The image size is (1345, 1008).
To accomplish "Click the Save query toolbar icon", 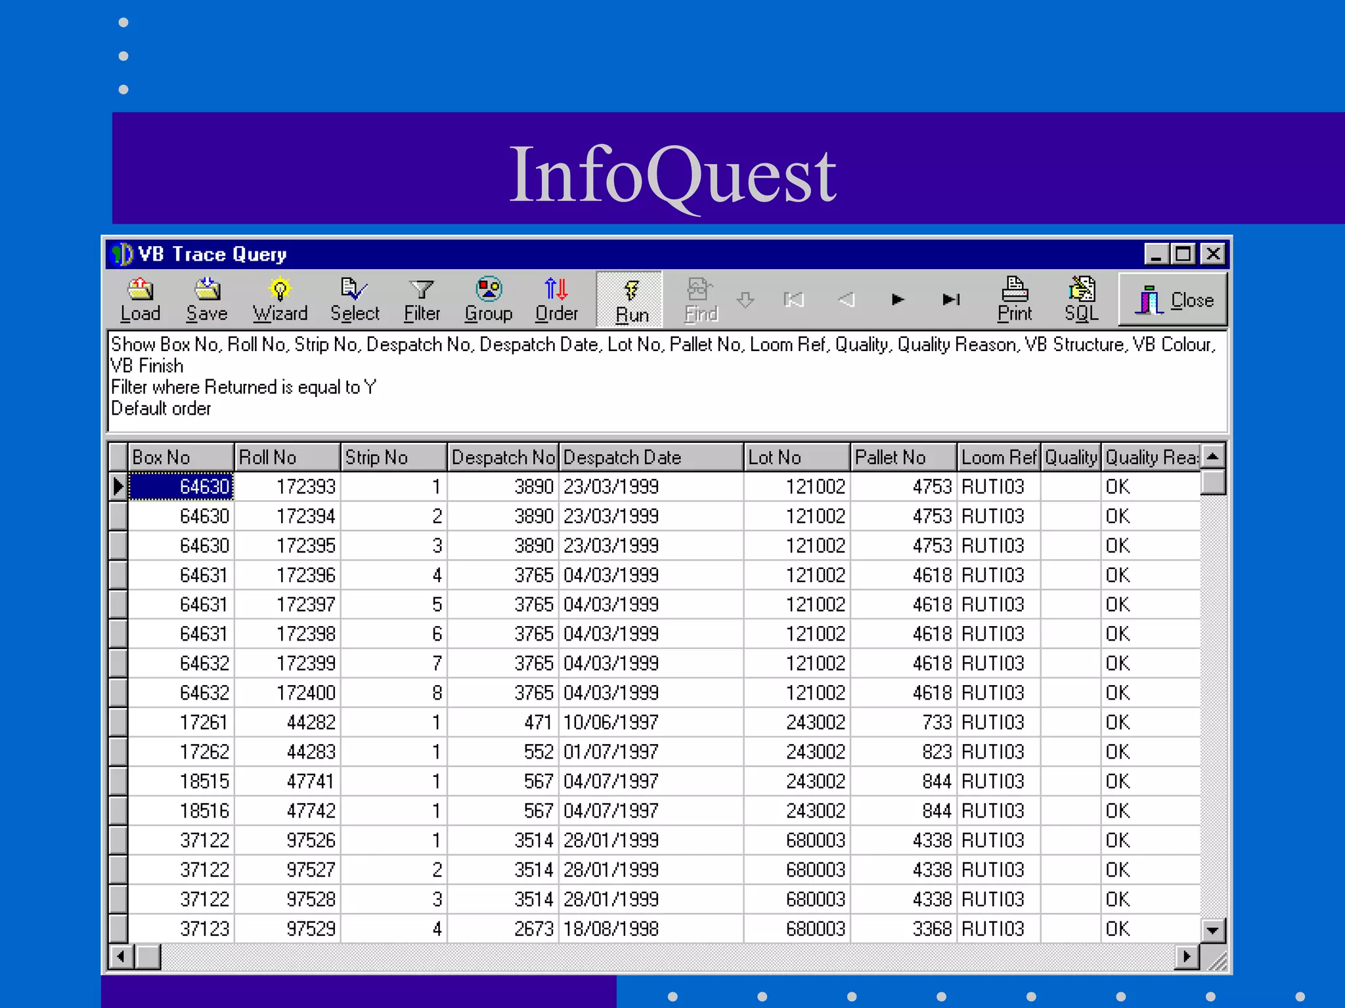I will coord(207,300).
